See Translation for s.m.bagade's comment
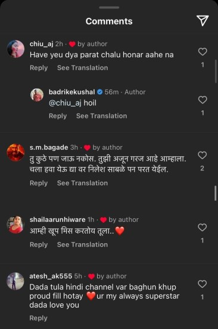The height and width of the screenshot is (329, 218). [83, 183]
